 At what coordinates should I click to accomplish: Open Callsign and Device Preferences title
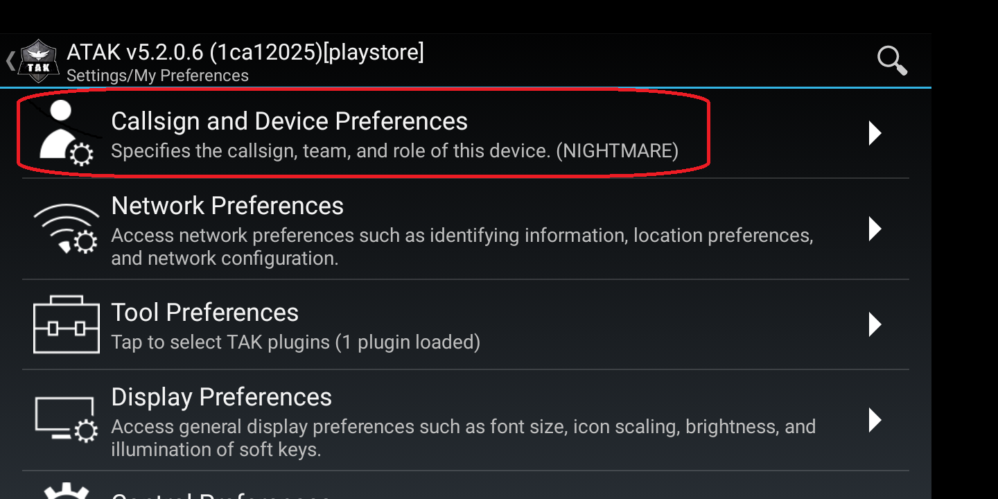289,121
